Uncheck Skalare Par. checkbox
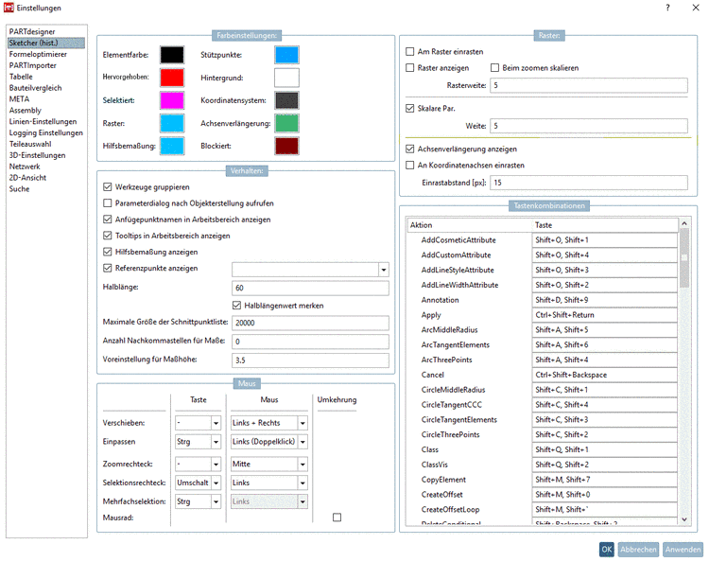Image resolution: width=709 pixels, height=562 pixels. point(409,108)
